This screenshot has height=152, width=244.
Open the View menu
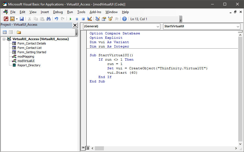tap(33, 12)
